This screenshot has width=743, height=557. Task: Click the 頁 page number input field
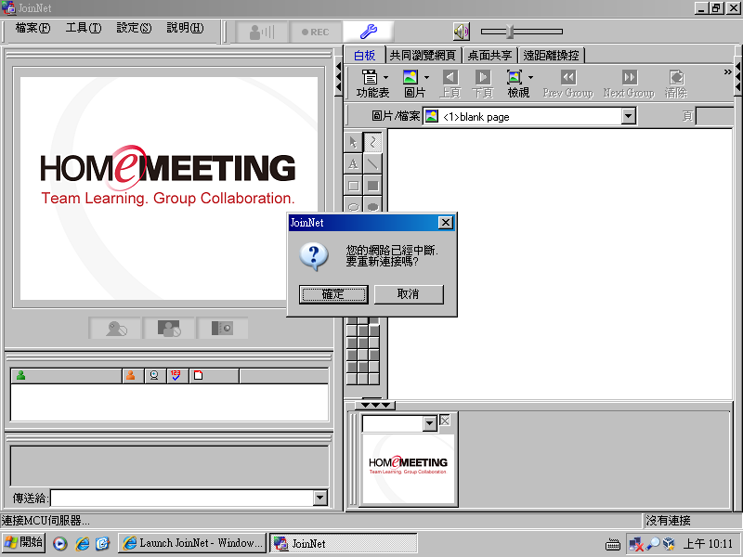coord(714,116)
